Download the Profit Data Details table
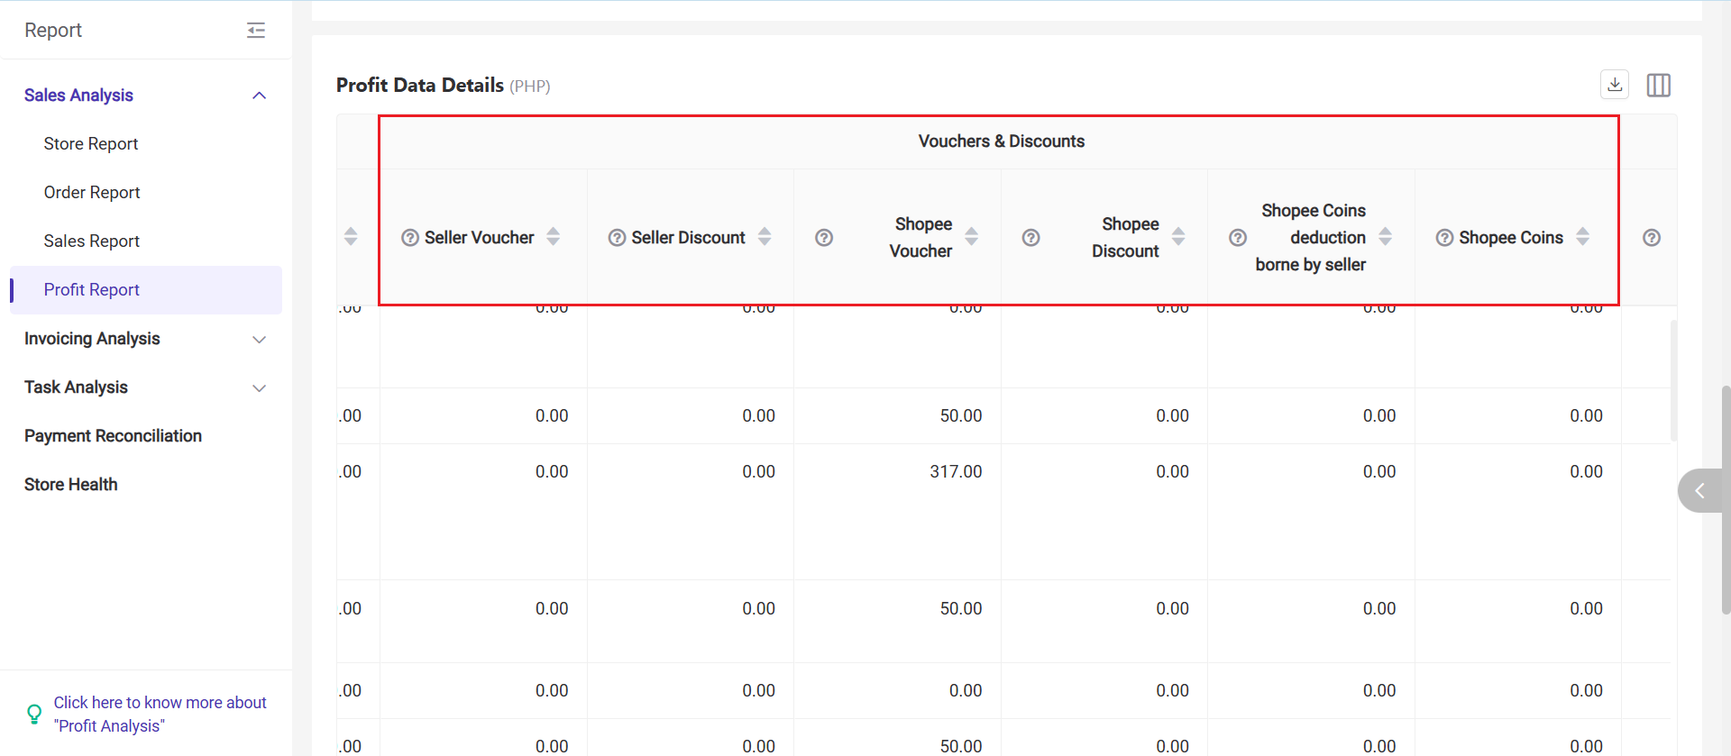 coord(1615,85)
